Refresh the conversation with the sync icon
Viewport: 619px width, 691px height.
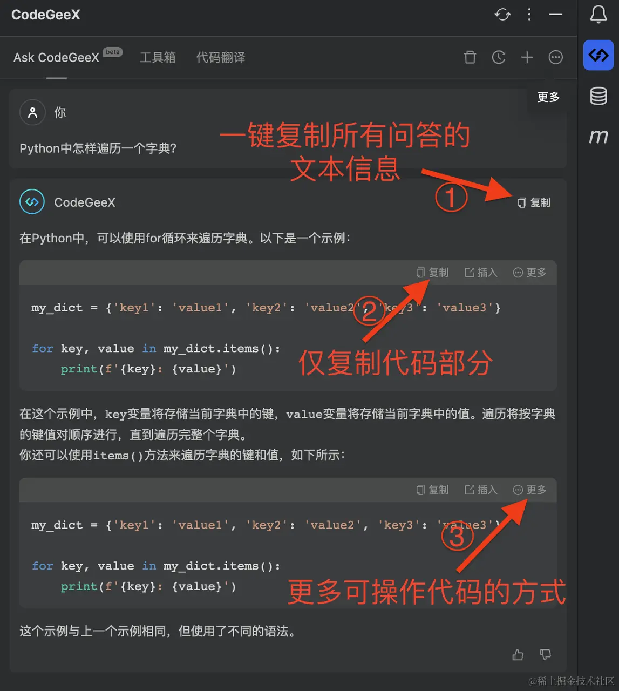pyautogui.click(x=502, y=15)
